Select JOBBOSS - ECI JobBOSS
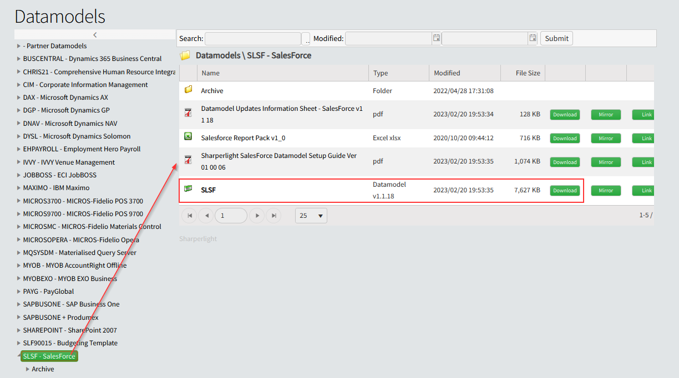The width and height of the screenshot is (679, 378). [x=59, y=175]
